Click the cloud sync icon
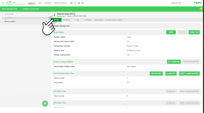 click(189, 3)
